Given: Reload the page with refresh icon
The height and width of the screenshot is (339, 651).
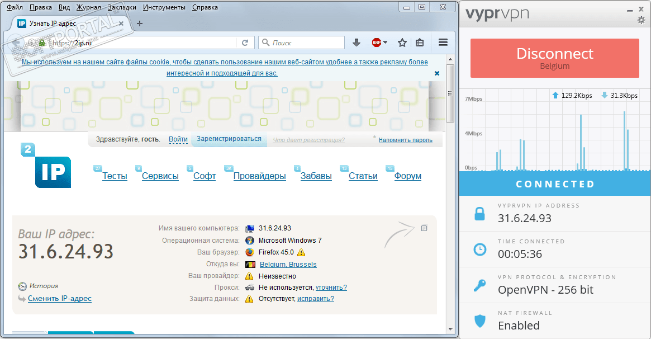Looking at the screenshot, I should (x=245, y=43).
